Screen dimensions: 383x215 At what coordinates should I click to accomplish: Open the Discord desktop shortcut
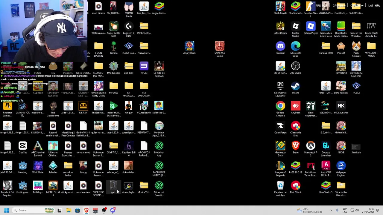pyautogui.click(x=280, y=48)
